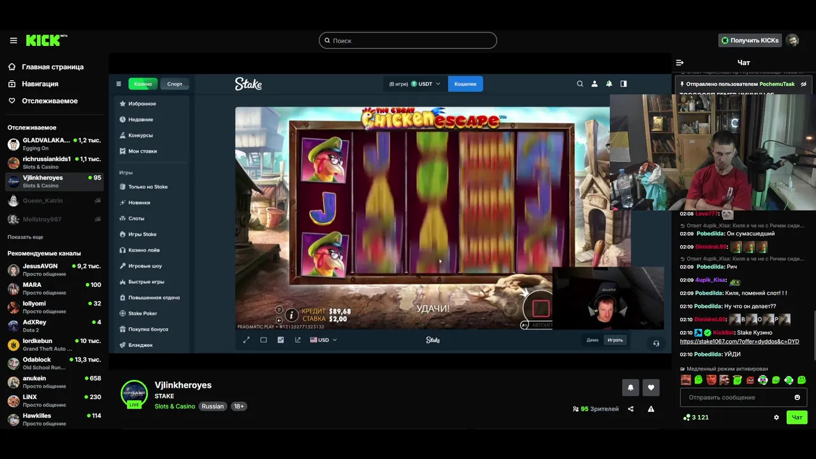Open recommended channel LiNX
Screen dimensions: 816x459
54,400
